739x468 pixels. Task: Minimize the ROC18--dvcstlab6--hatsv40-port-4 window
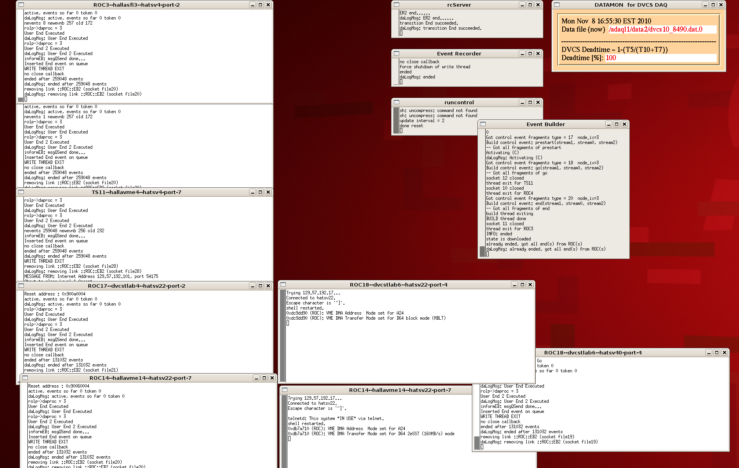[x=709, y=352]
